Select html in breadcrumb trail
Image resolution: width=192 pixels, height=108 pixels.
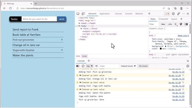coord(78,56)
